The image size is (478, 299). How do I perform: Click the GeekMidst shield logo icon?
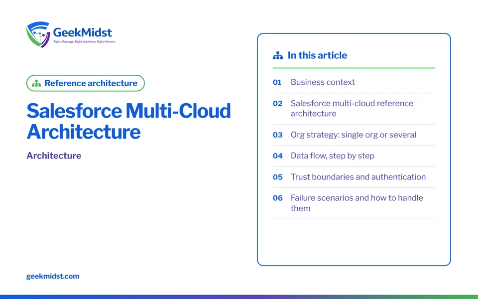tap(38, 34)
